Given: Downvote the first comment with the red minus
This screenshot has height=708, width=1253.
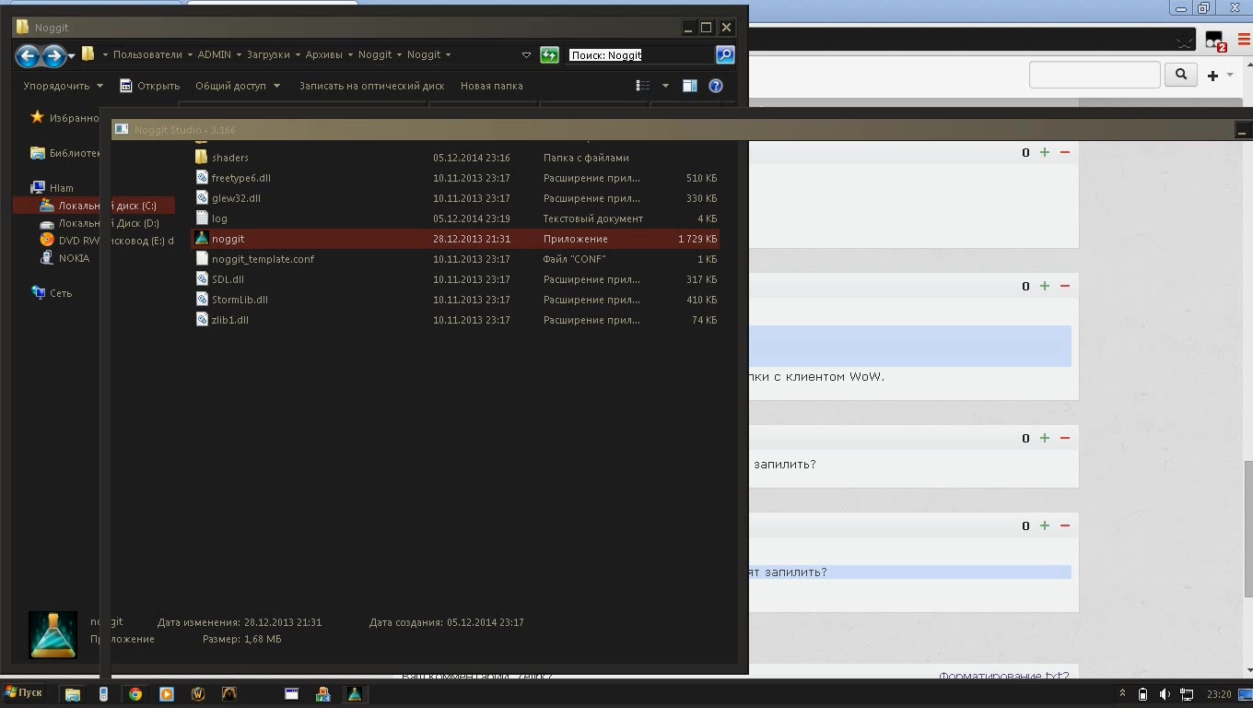Looking at the screenshot, I should tap(1065, 152).
